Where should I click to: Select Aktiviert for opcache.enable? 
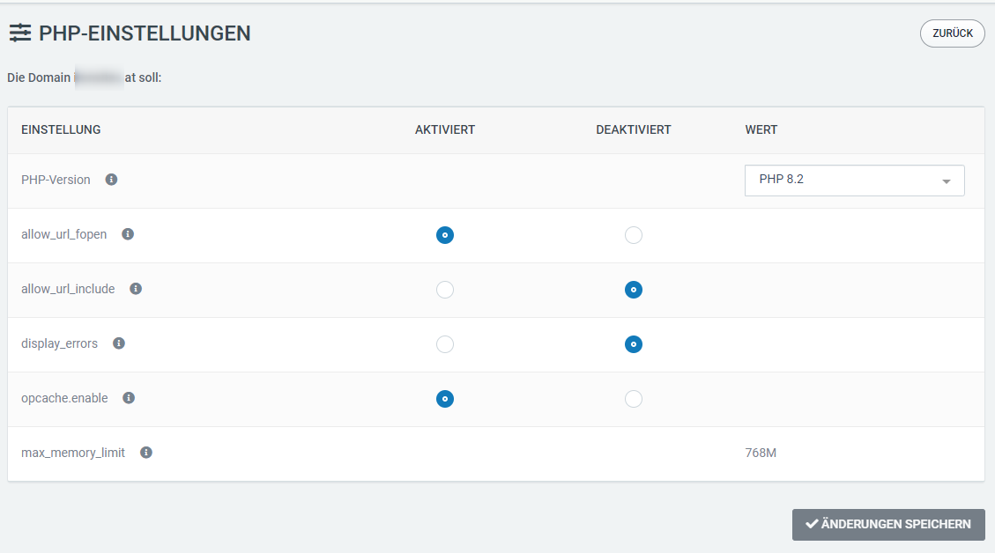click(445, 399)
